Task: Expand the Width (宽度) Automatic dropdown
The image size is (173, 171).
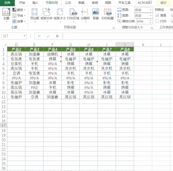Action: pos(151,10)
